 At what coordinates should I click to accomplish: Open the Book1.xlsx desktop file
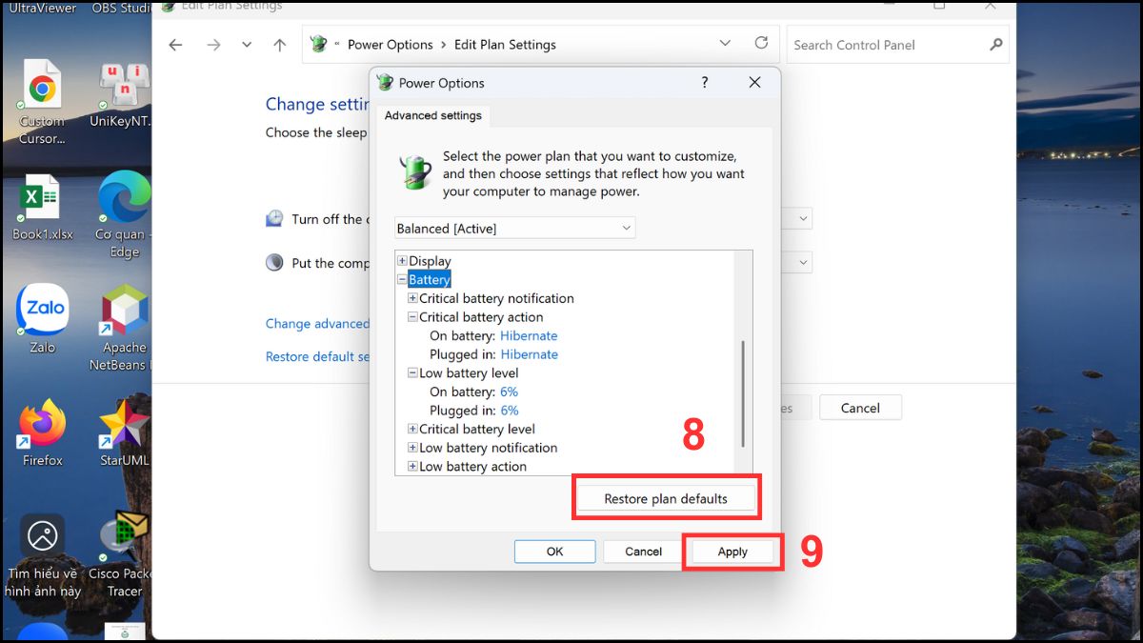(42, 208)
